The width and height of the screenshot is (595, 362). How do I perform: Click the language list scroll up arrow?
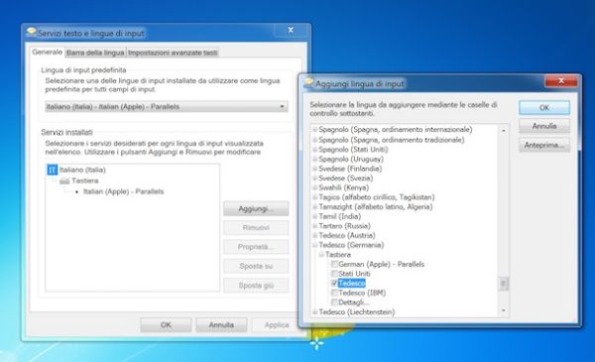point(504,131)
